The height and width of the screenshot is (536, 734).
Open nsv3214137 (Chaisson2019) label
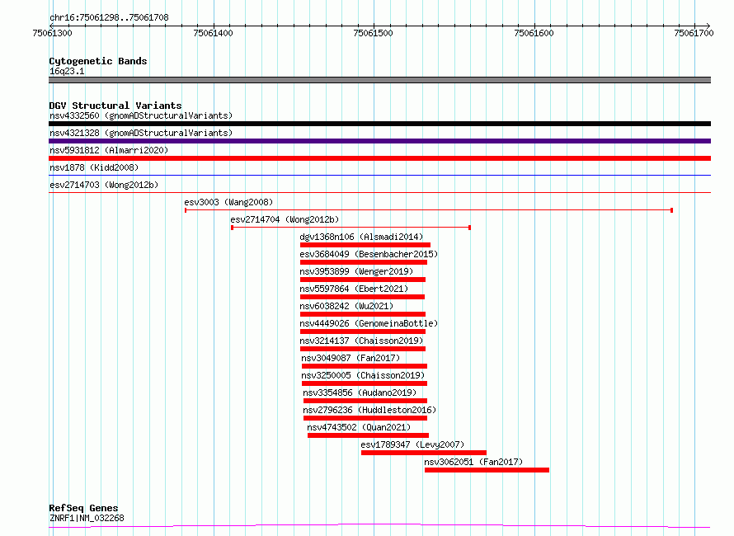[x=361, y=341]
